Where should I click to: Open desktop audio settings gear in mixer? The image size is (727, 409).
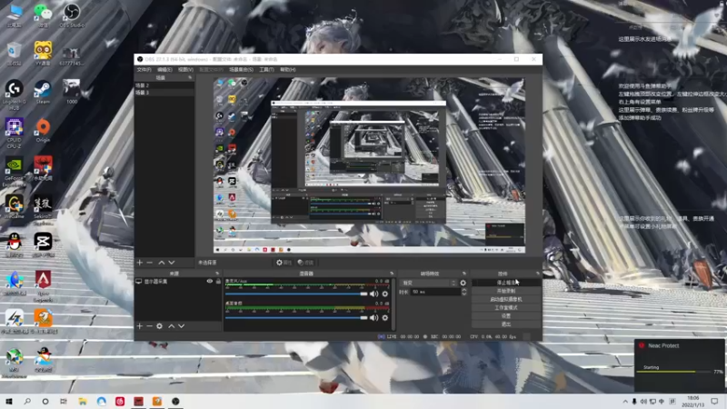(384, 317)
